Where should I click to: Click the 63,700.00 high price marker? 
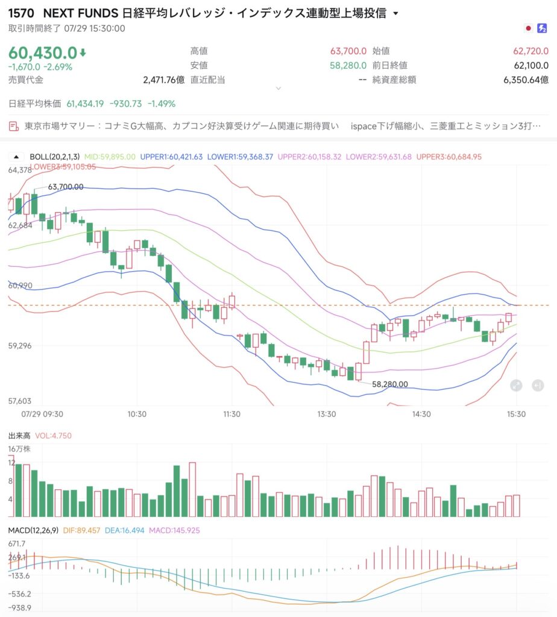point(66,187)
